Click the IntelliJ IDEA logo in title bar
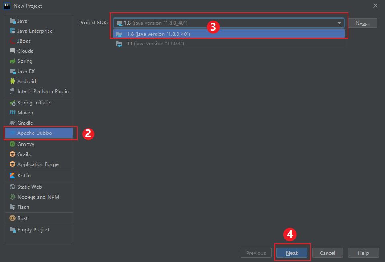The image size is (385, 262). click(x=7, y=6)
